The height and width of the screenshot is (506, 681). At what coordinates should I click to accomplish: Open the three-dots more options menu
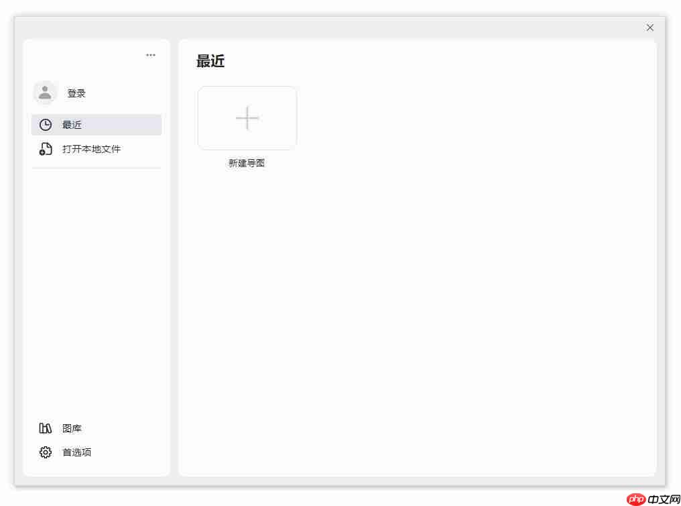[150, 55]
